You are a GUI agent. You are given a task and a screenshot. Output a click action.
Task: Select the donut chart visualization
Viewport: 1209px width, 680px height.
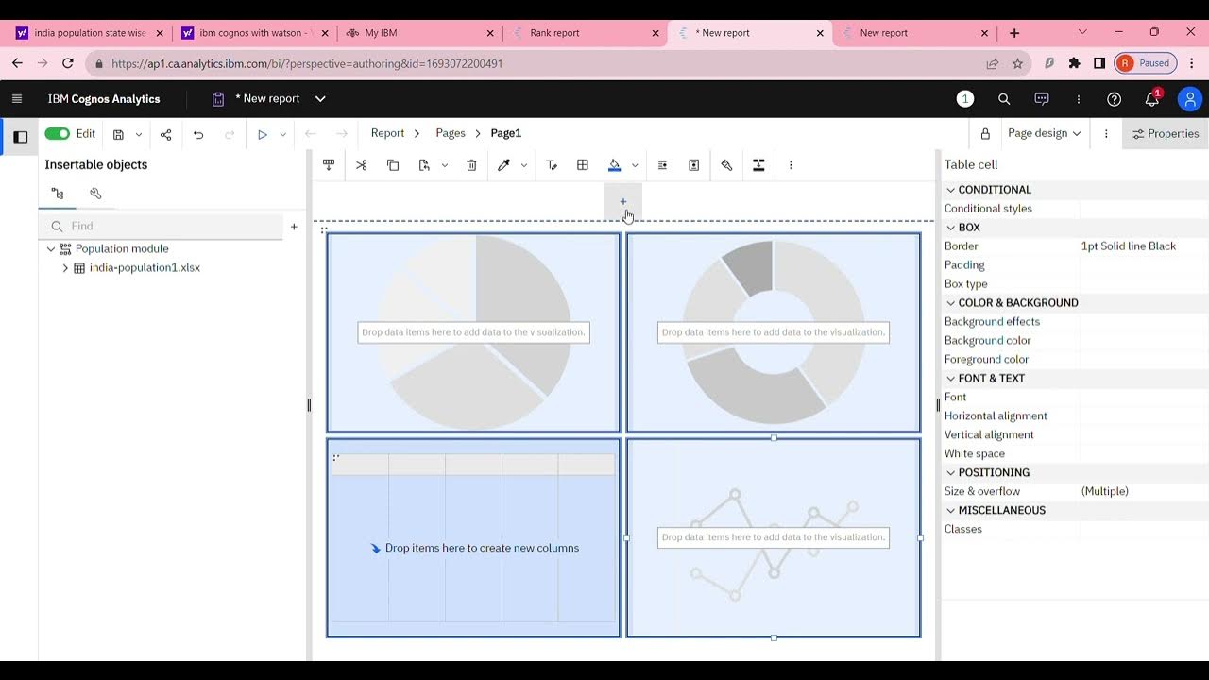pyautogui.click(x=774, y=332)
